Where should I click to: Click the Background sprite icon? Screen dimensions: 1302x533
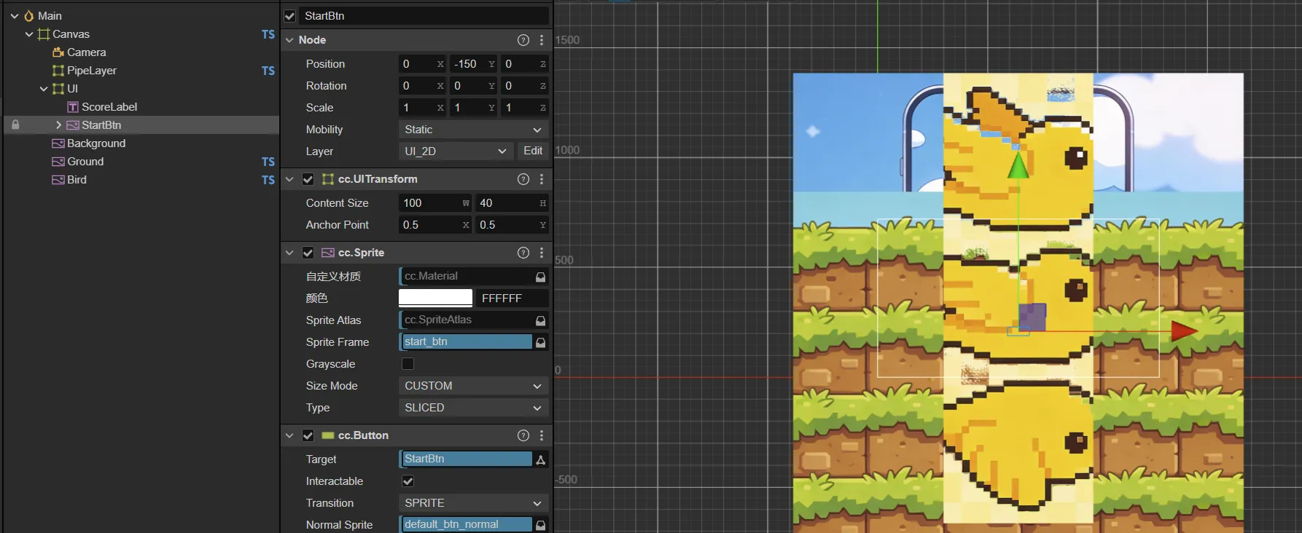[58, 143]
